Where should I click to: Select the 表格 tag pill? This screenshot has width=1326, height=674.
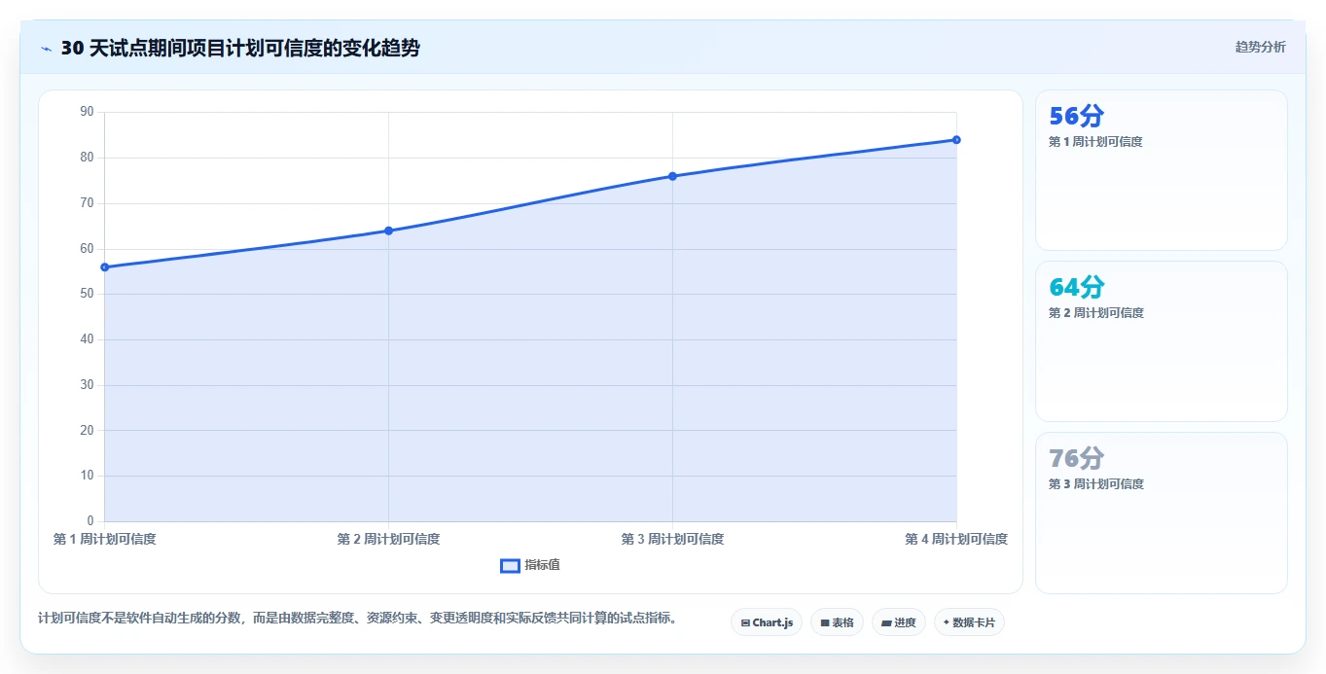tap(837, 622)
